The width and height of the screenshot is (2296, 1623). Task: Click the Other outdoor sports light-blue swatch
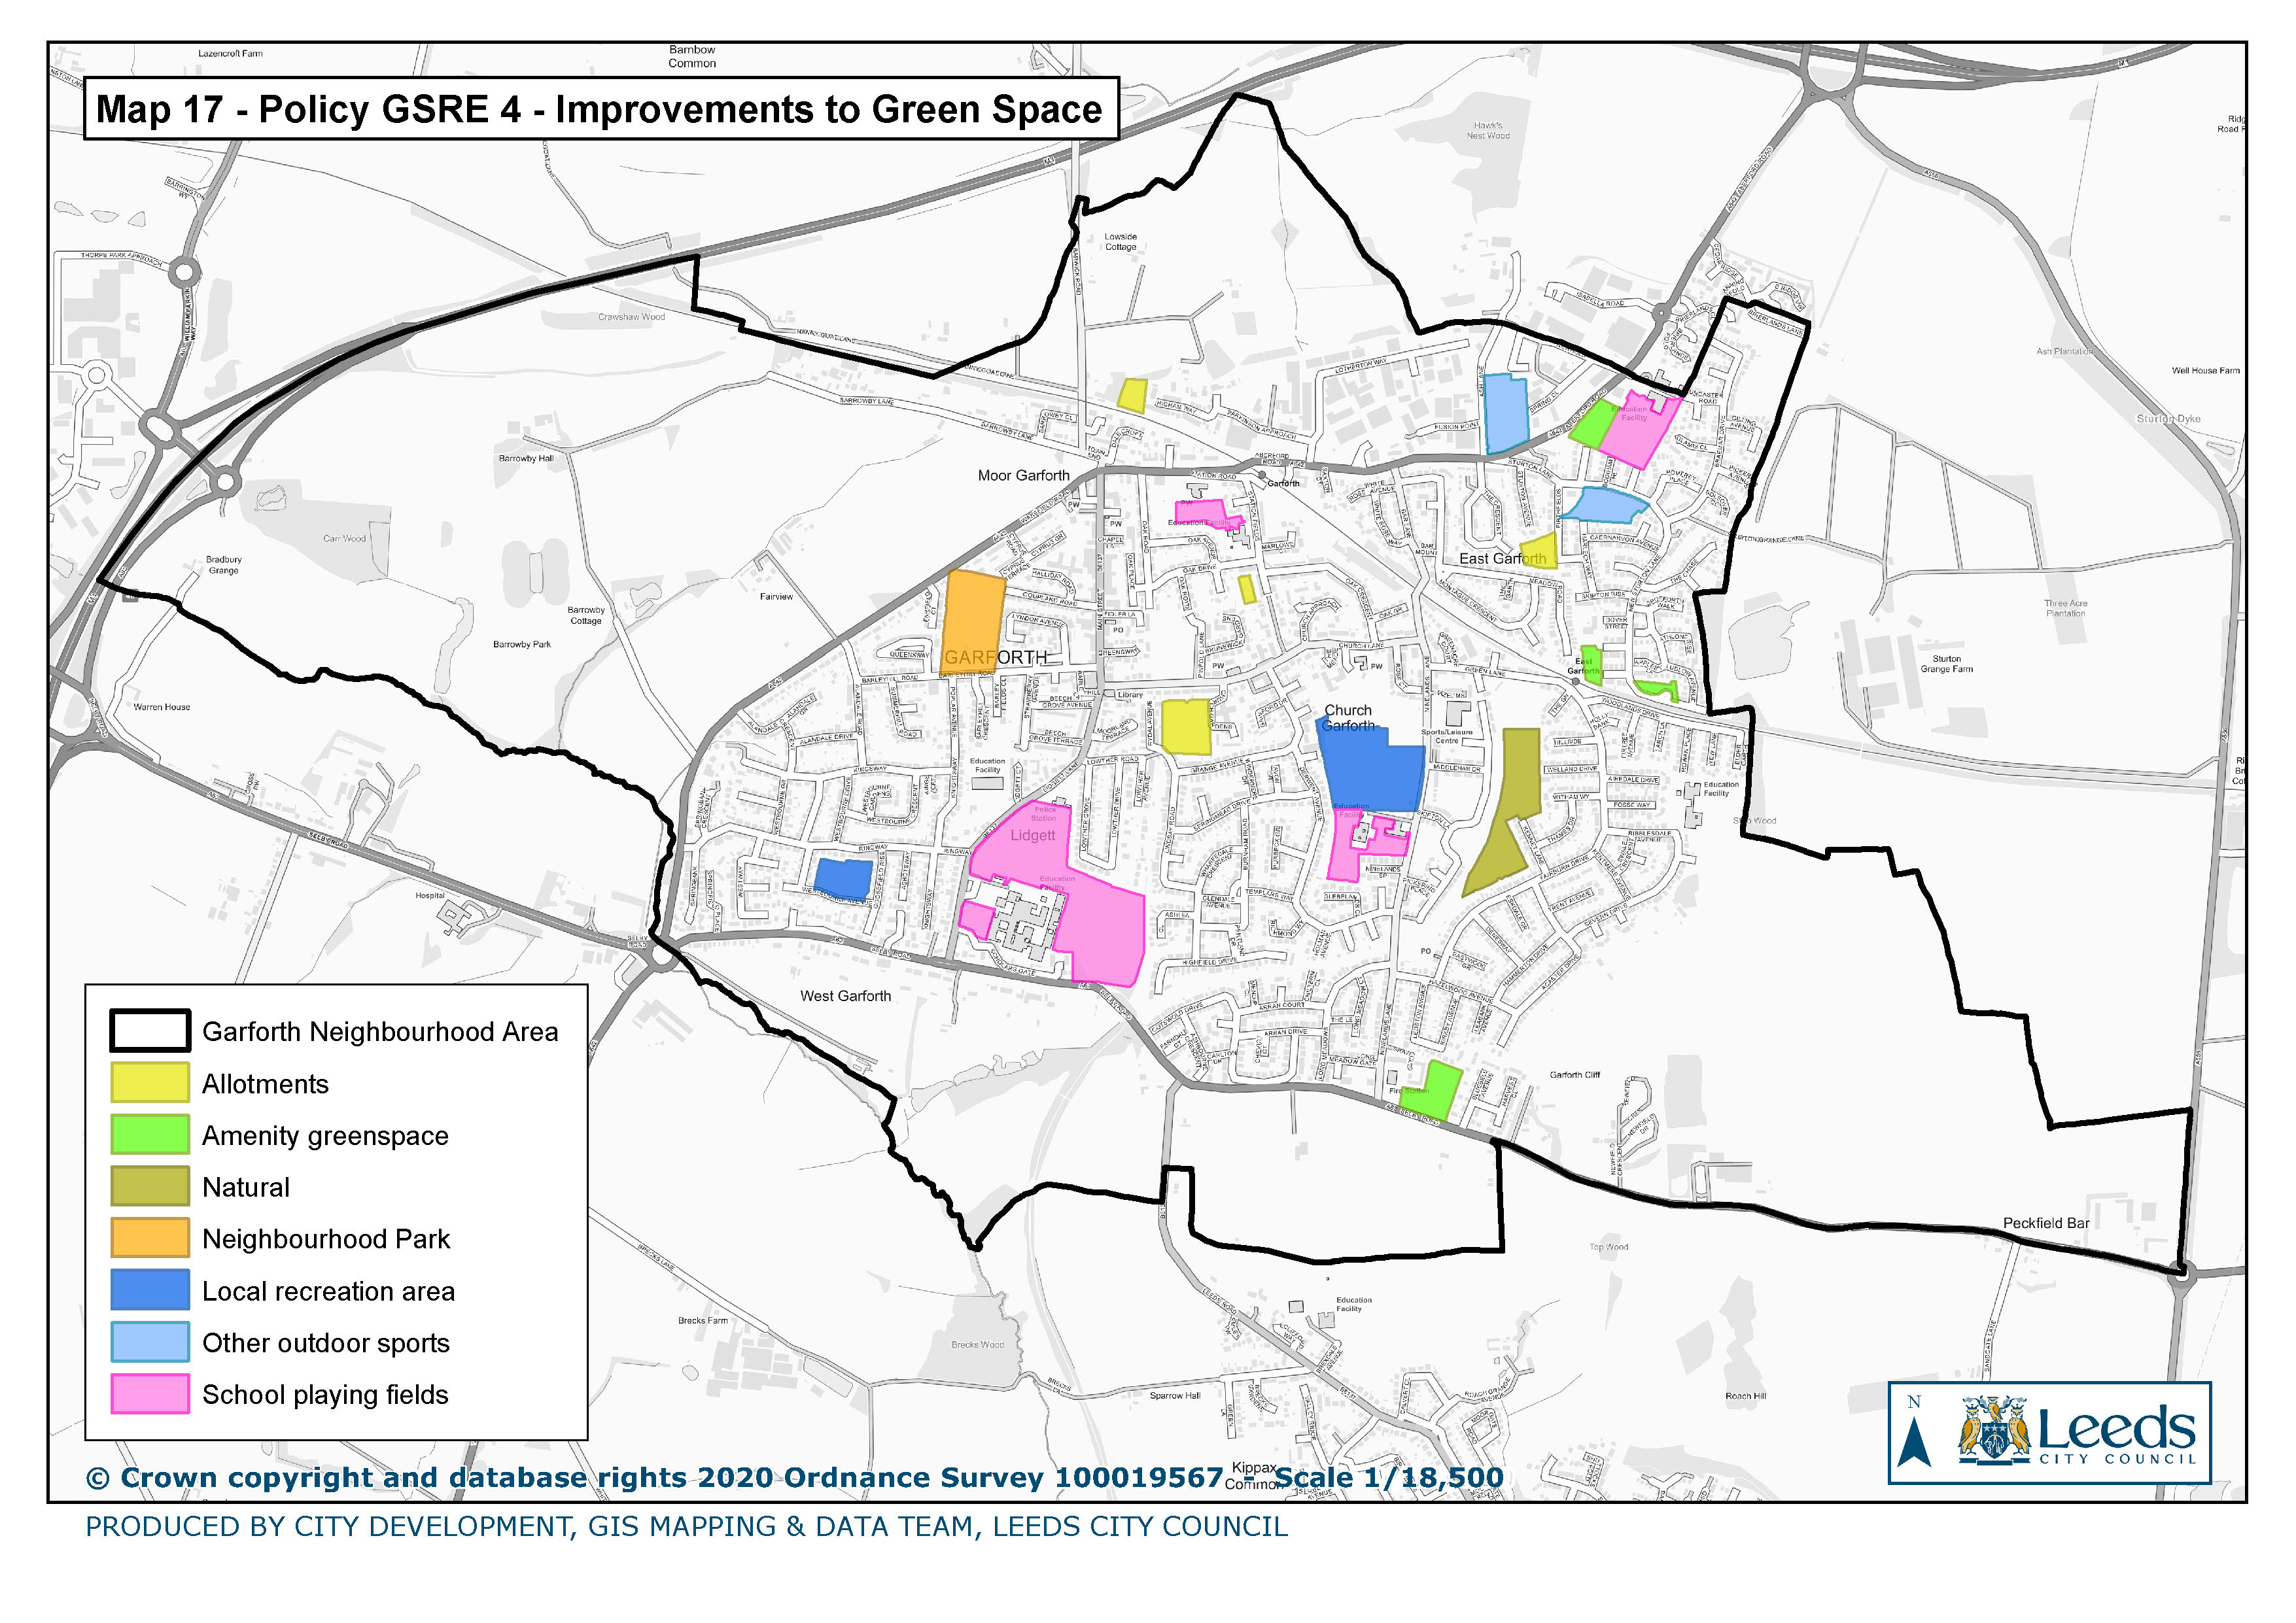point(150,1342)
